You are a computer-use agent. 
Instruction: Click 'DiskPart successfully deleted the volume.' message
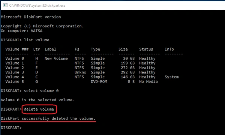tap(48, 118)
